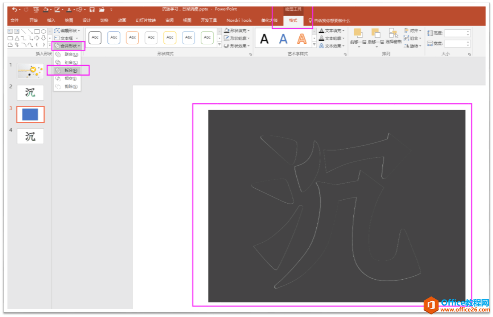The image size is (493, 317).
Task: Switch to the 插入 ribbon tab
Action: pos(51,20)
